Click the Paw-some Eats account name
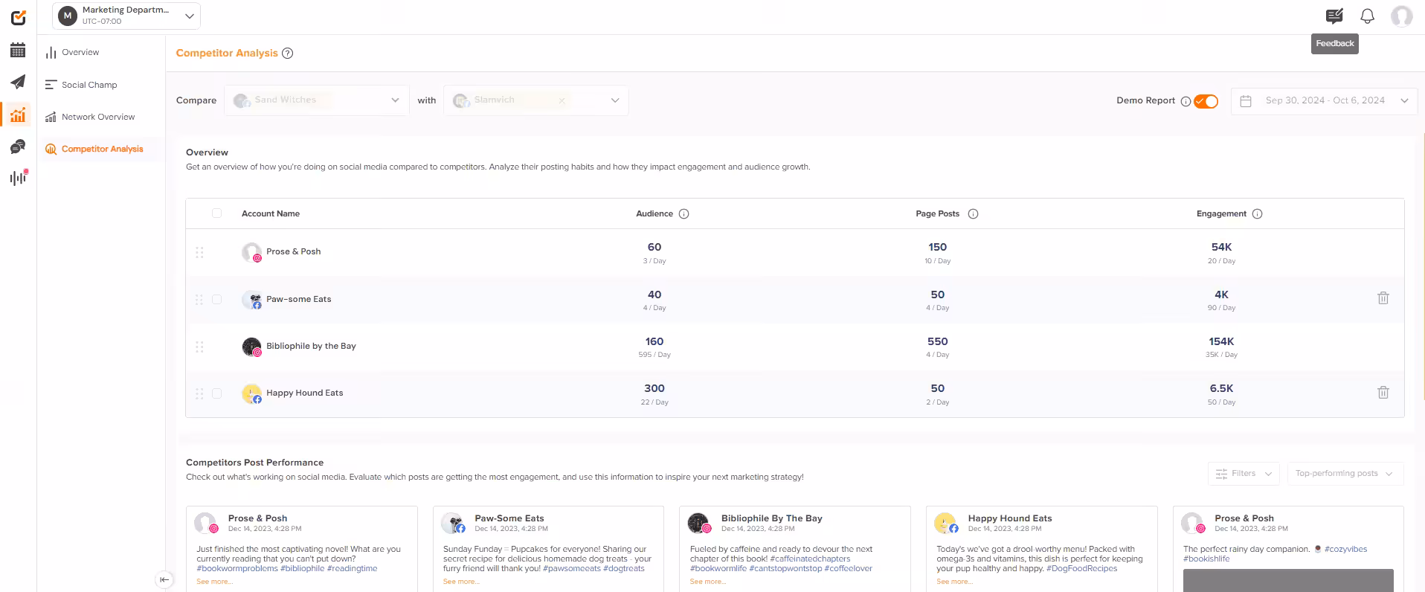This screenshot has width=1425, height=592. (299, 300)
